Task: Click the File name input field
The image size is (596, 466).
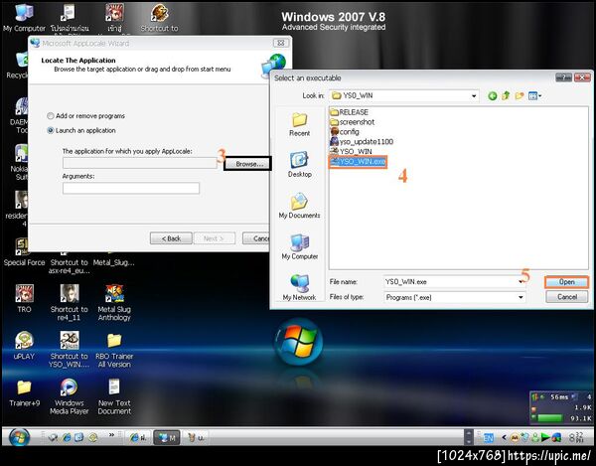Action: point(451,281)
